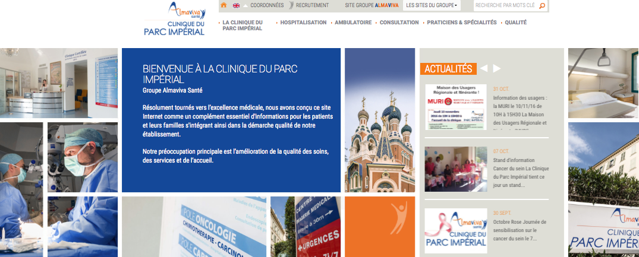This screenshot has height=257, width=639.
Task: Open the Hospitalisation menu
Action: 303,23
